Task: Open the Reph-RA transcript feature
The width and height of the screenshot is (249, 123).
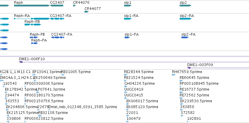Action: pos(32,19)
